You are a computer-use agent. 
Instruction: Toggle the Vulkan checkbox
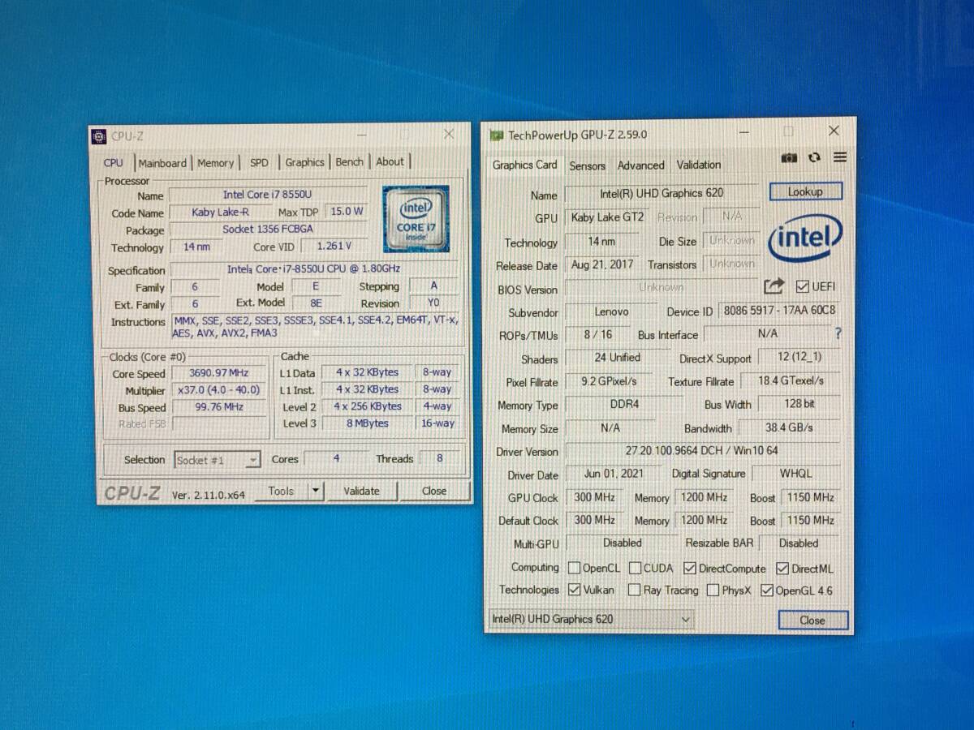(575, 590)
